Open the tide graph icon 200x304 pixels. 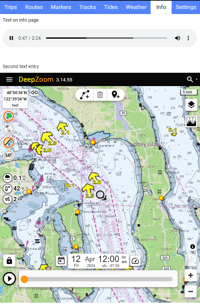tap(191, 121)
